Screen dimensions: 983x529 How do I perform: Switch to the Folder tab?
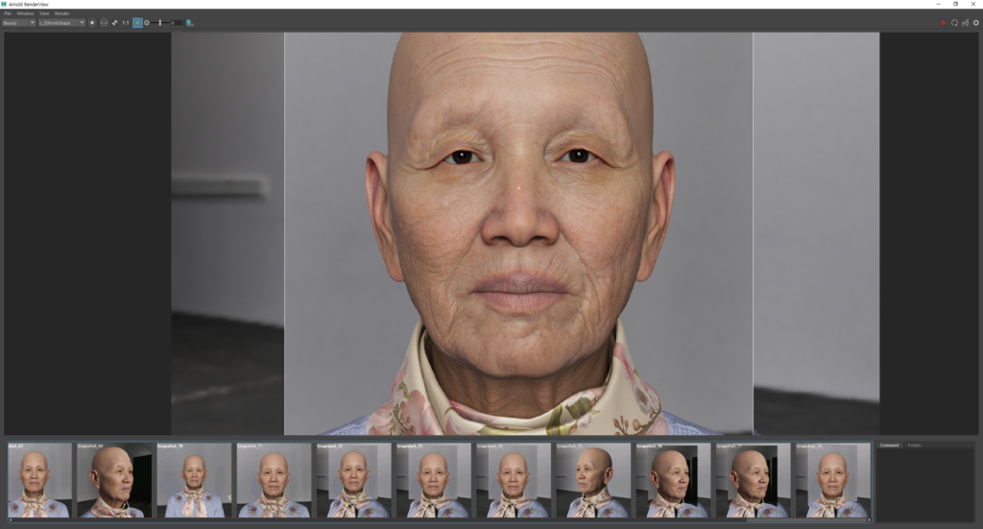(915, 445)
